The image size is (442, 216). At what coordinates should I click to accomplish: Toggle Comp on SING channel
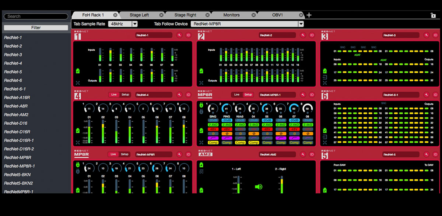point(213,143)
